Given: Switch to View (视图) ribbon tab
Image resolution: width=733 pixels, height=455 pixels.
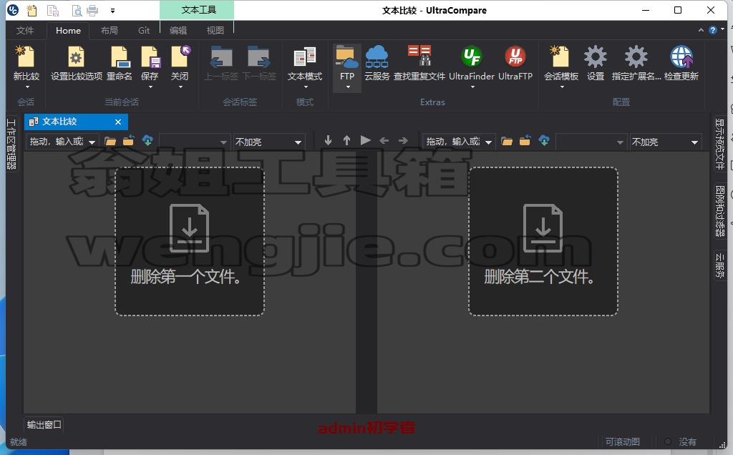Looking at the screenshot, I should click(x=215, y=30).
